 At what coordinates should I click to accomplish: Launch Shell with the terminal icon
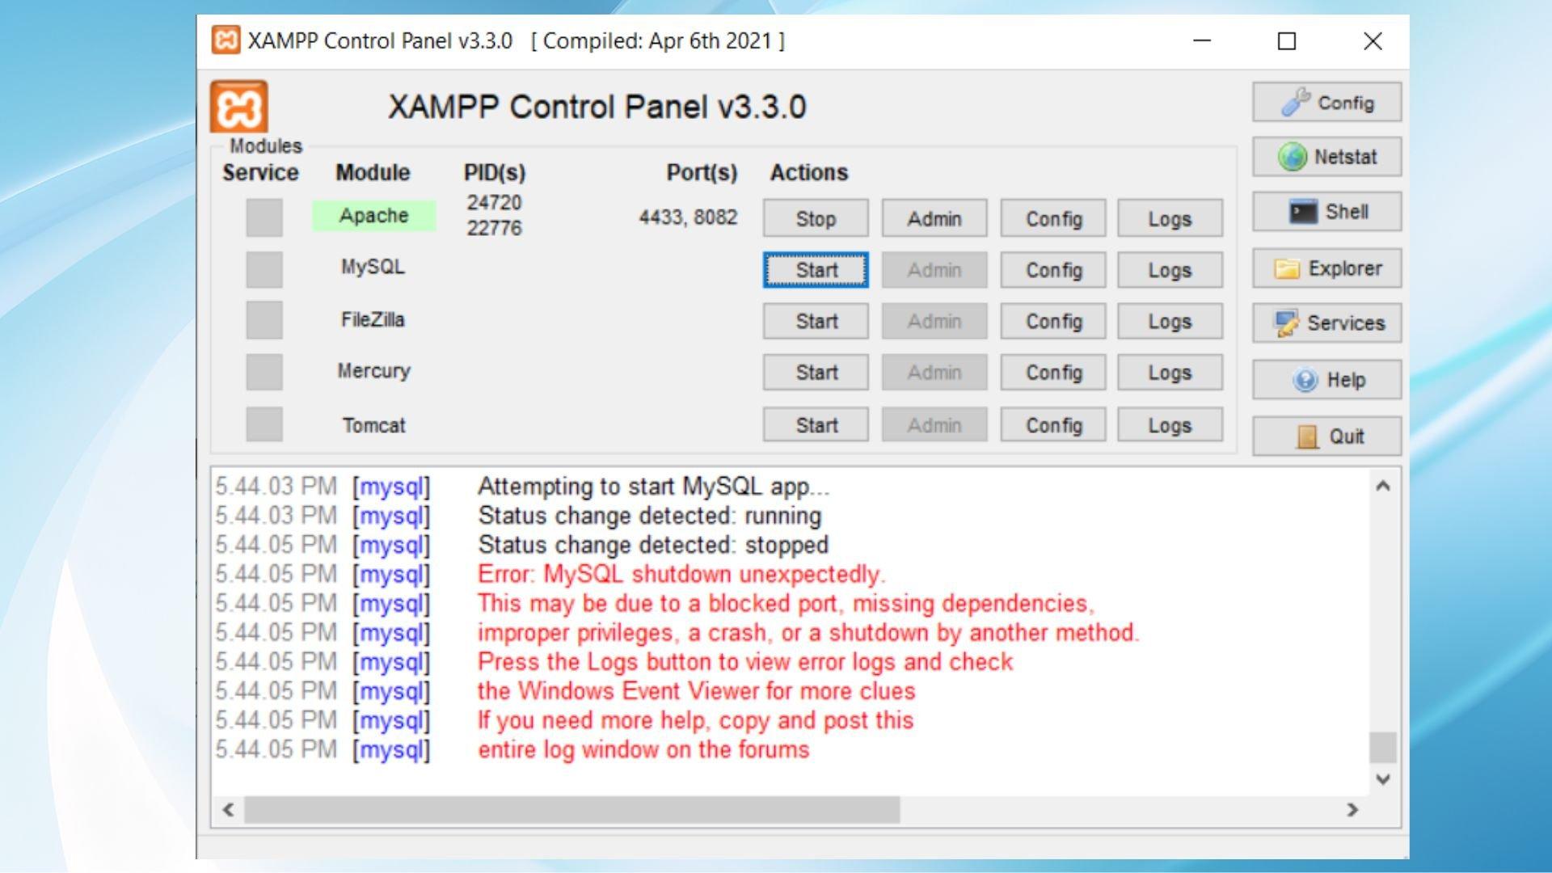(x=1326, y=212)
